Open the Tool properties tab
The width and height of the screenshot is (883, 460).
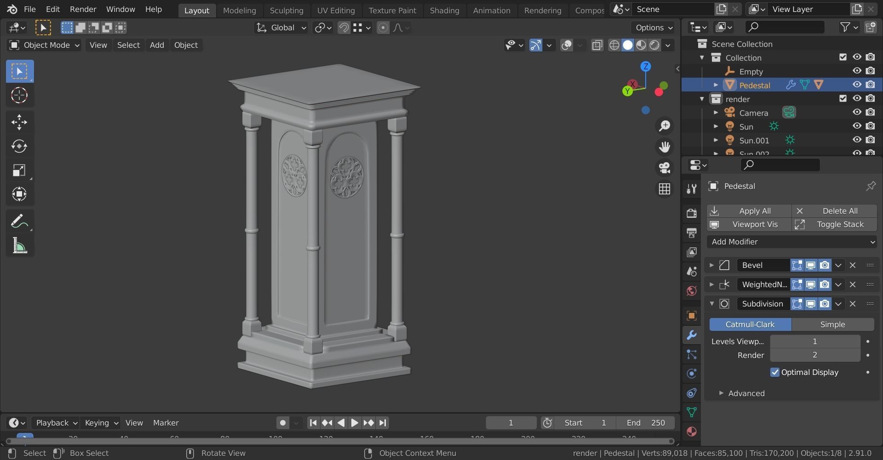pyautogui.click(x=691, y=189)
